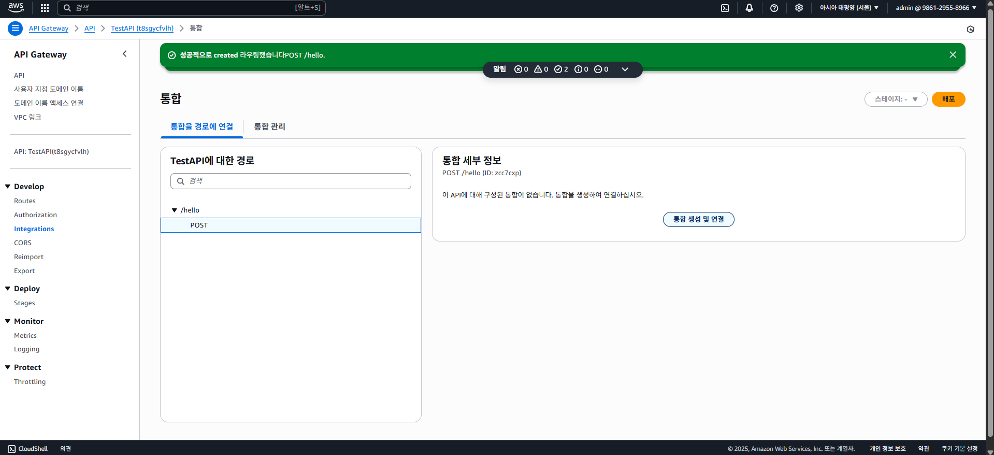Open 약관 footer link
994x455 pixels.
pos(924,449)
